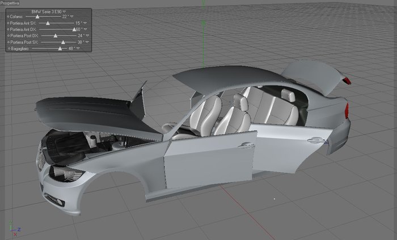
Task: Click the Portiera Ant DX 60° value field
Action: [x=79, y=29]
